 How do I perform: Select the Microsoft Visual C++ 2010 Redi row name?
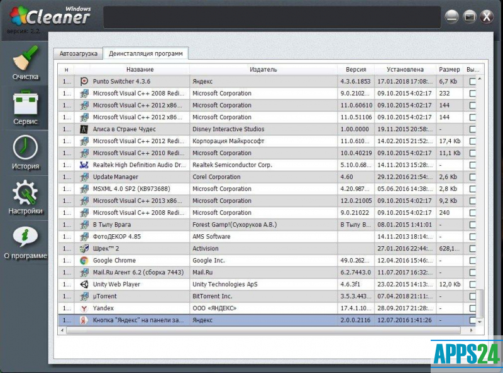click(138, 153)
